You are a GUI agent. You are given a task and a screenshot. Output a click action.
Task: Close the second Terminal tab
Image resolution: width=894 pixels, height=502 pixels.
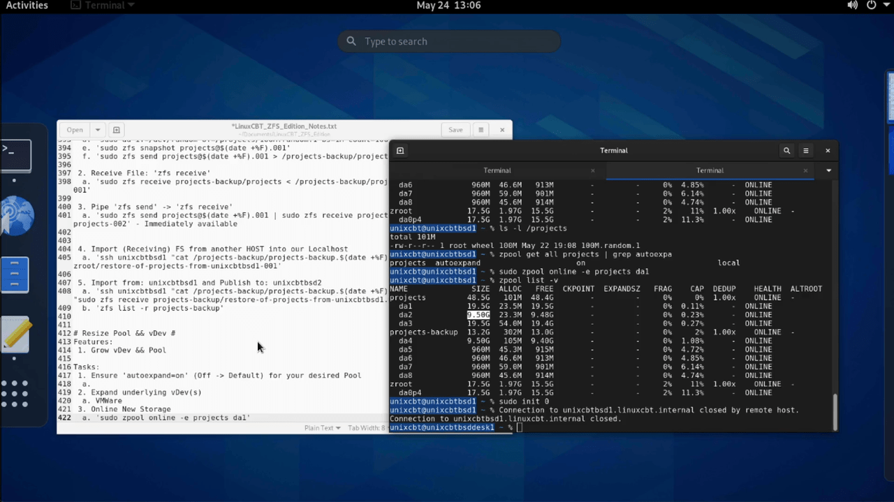pos(805,170)
